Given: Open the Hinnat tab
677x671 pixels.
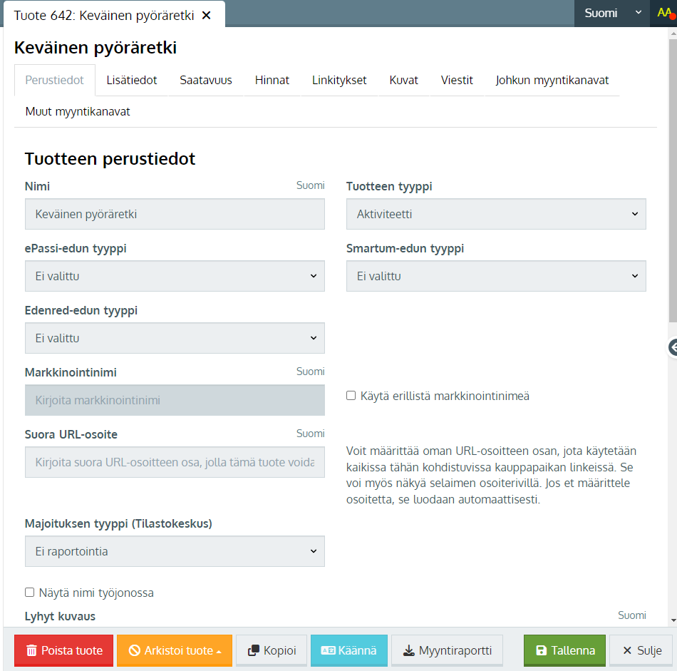Looking at the screenshot, I should pos(272,80).
